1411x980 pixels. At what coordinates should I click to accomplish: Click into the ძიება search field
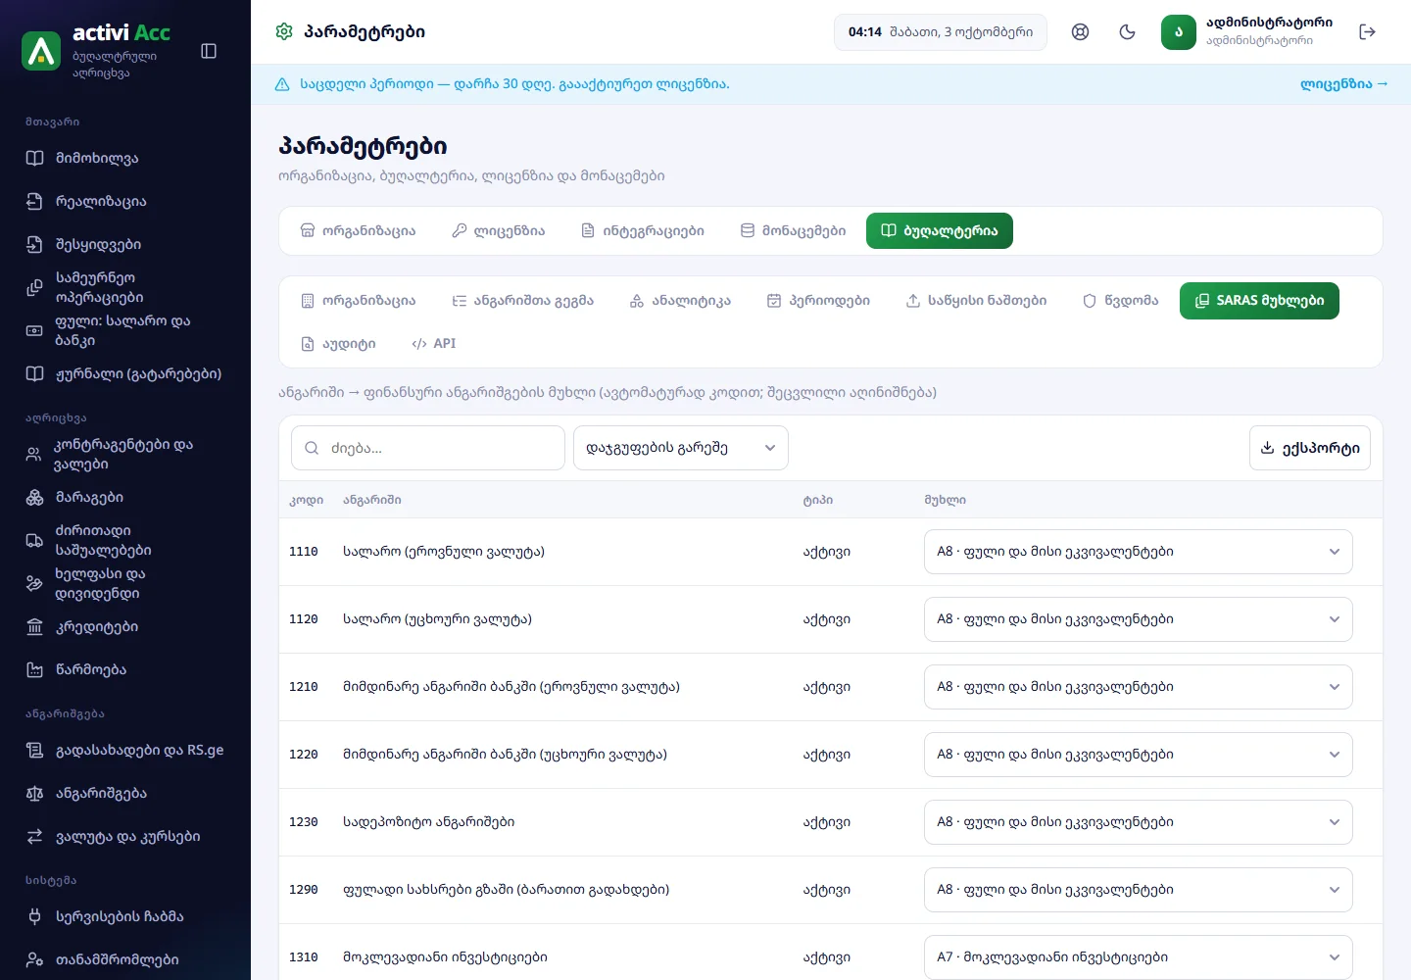pos(428,448)
